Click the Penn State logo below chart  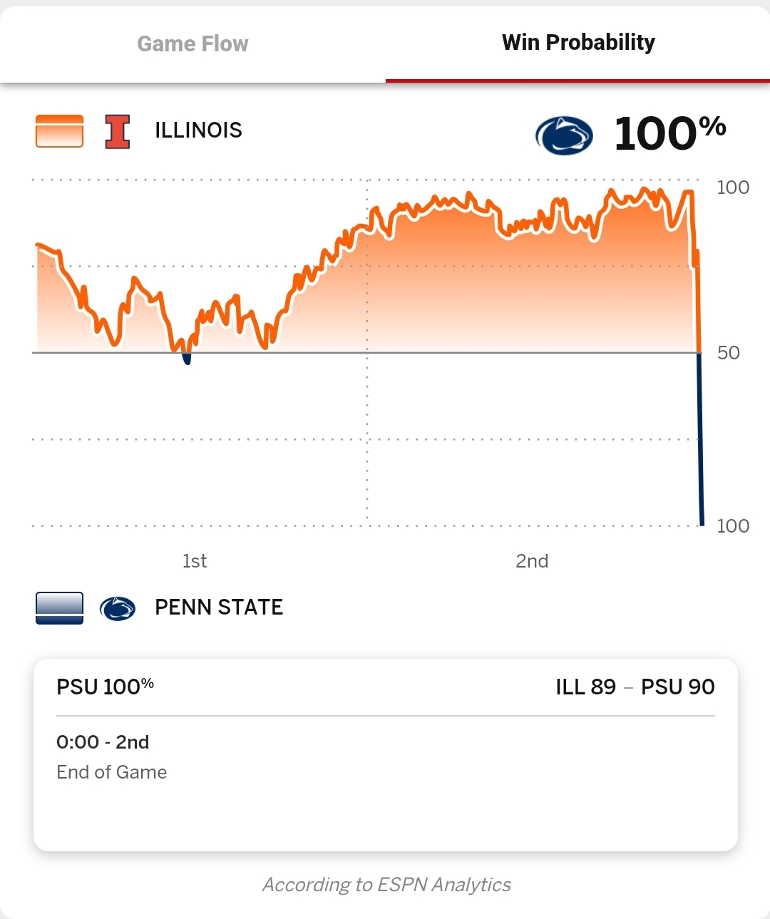(x=118, y=608)
